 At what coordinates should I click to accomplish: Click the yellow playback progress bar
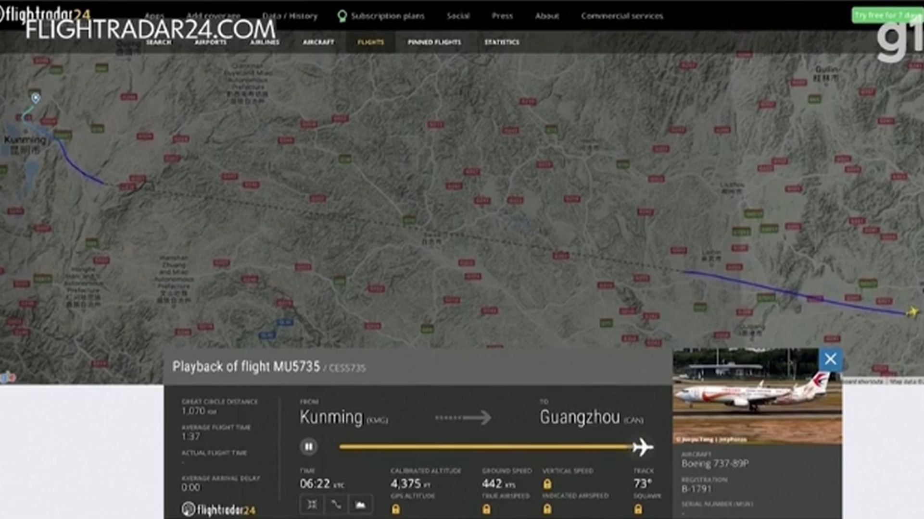(x=486, y=447)
